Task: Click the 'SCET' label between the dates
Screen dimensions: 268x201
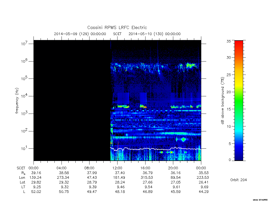Action: [x=117, y=34]
